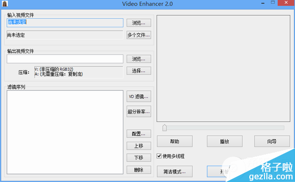Toggle the 使用多线程 multithreading checkbox
Viewport: 295px width, 182px height.
159,156
